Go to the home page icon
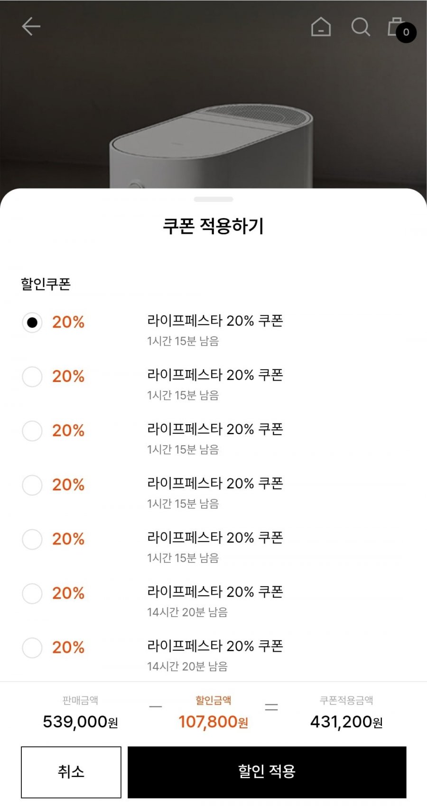The height and width of the screenshot is (809, 427). pyautogui.click(x=321, y=27)
